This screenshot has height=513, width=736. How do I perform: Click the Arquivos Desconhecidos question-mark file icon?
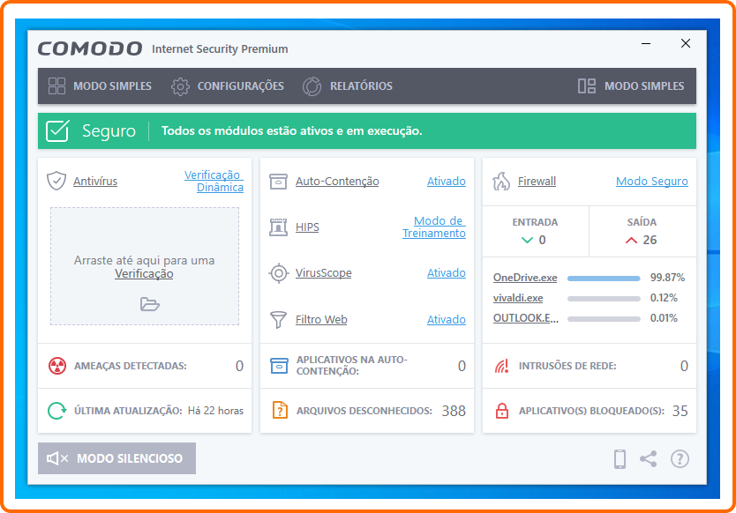[x=280, y=410]
